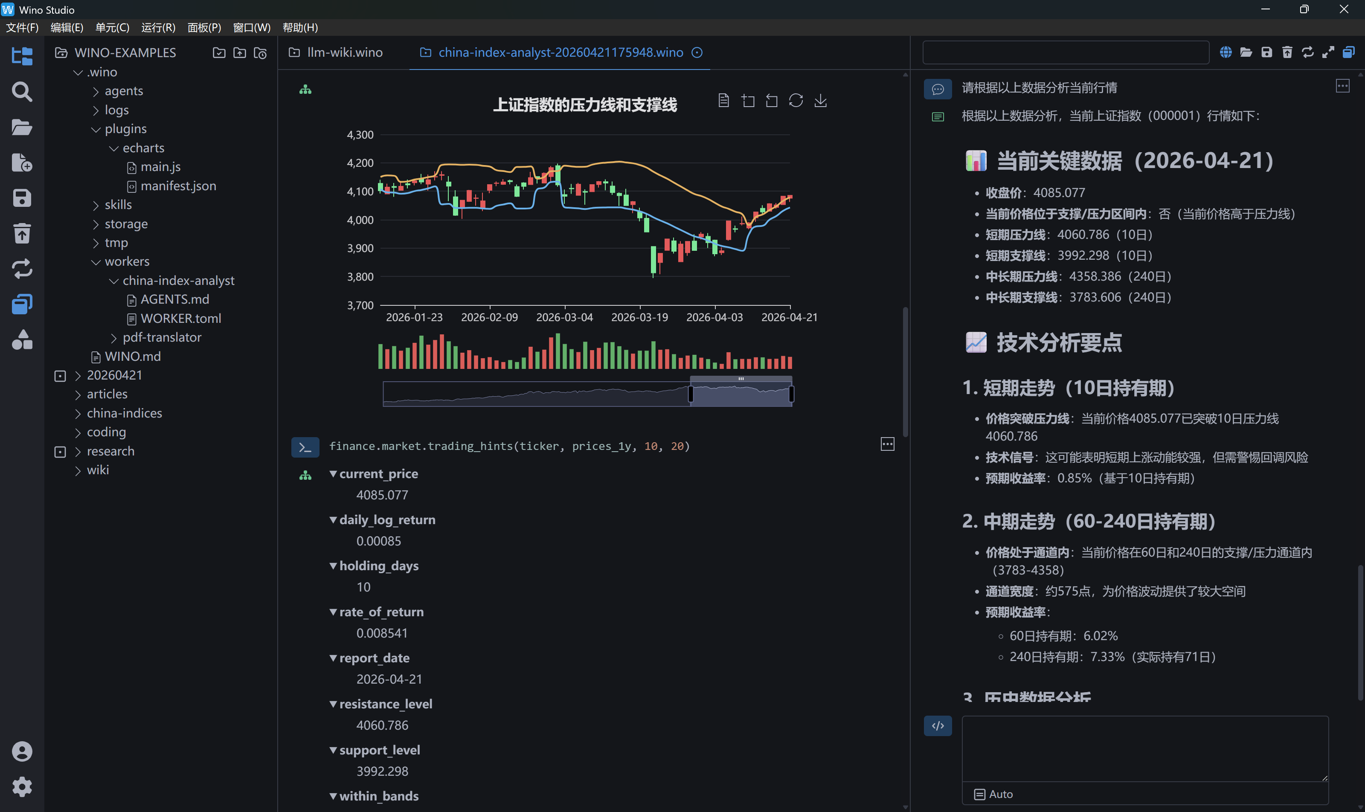Open settings gear in left sidebar
1365x812 pixels.
(22, 787)
